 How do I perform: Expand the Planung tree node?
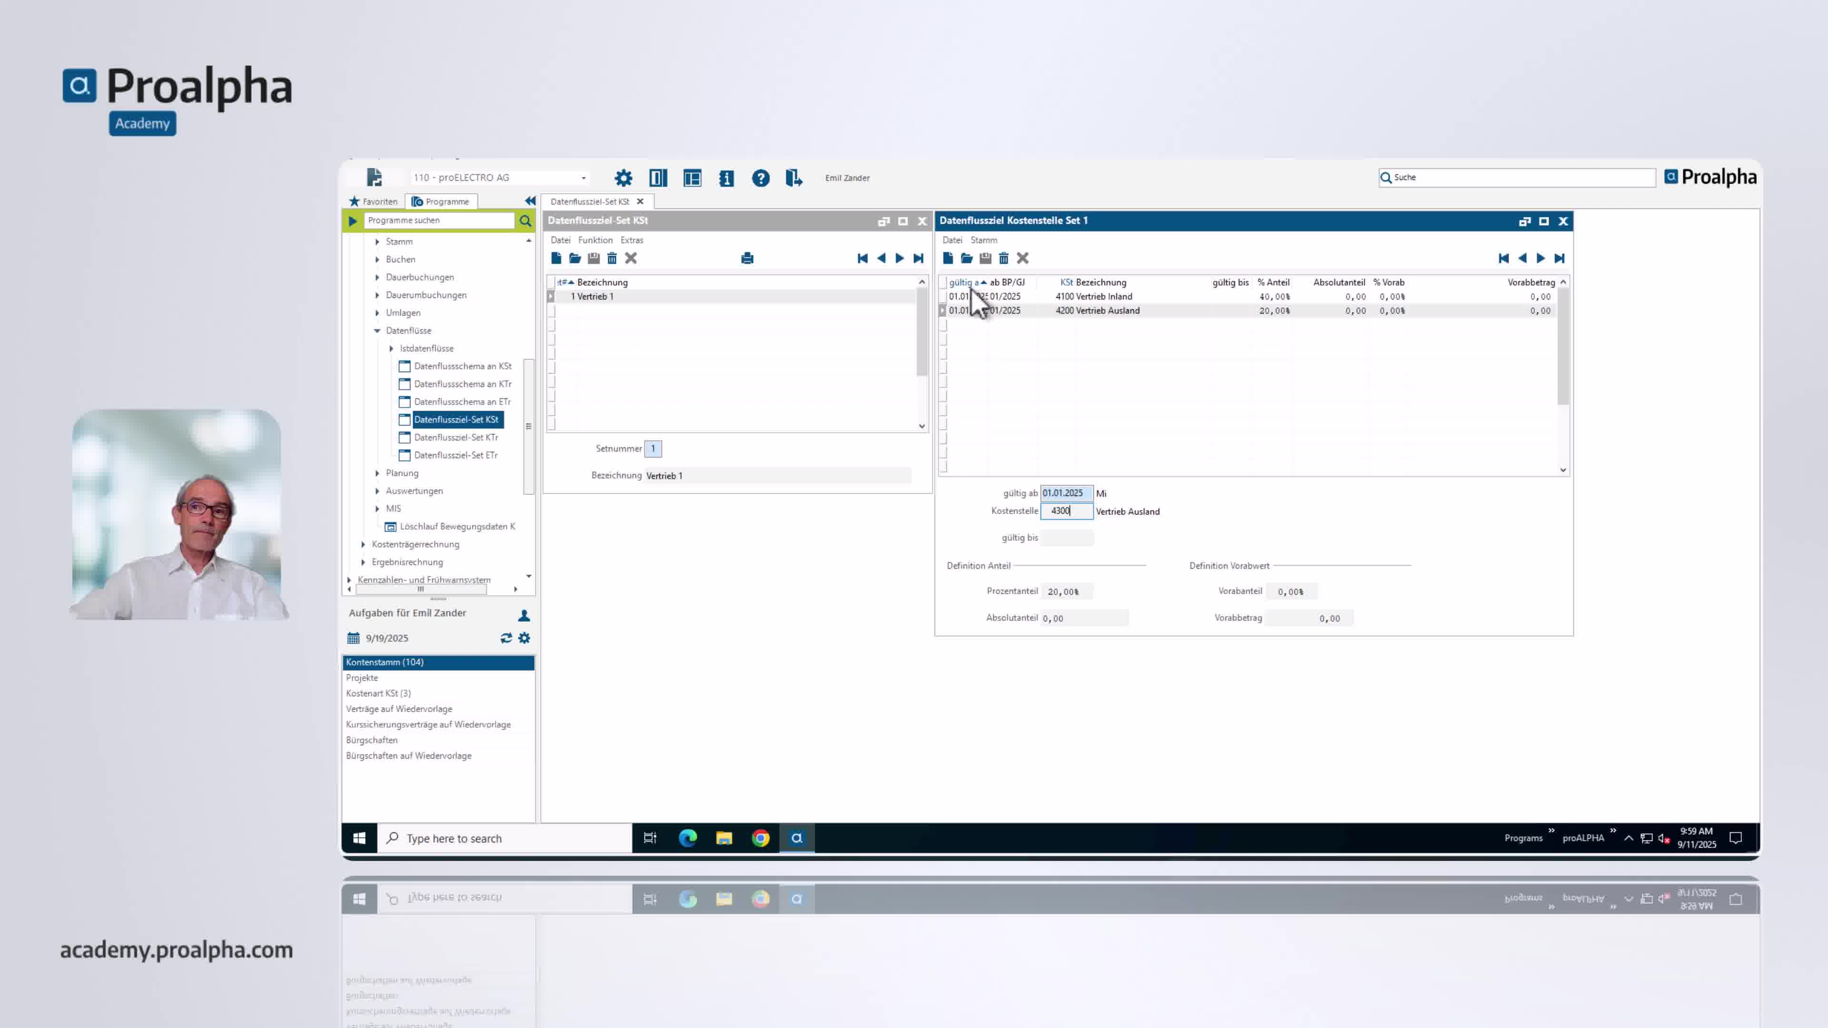[x=378, y=473]
